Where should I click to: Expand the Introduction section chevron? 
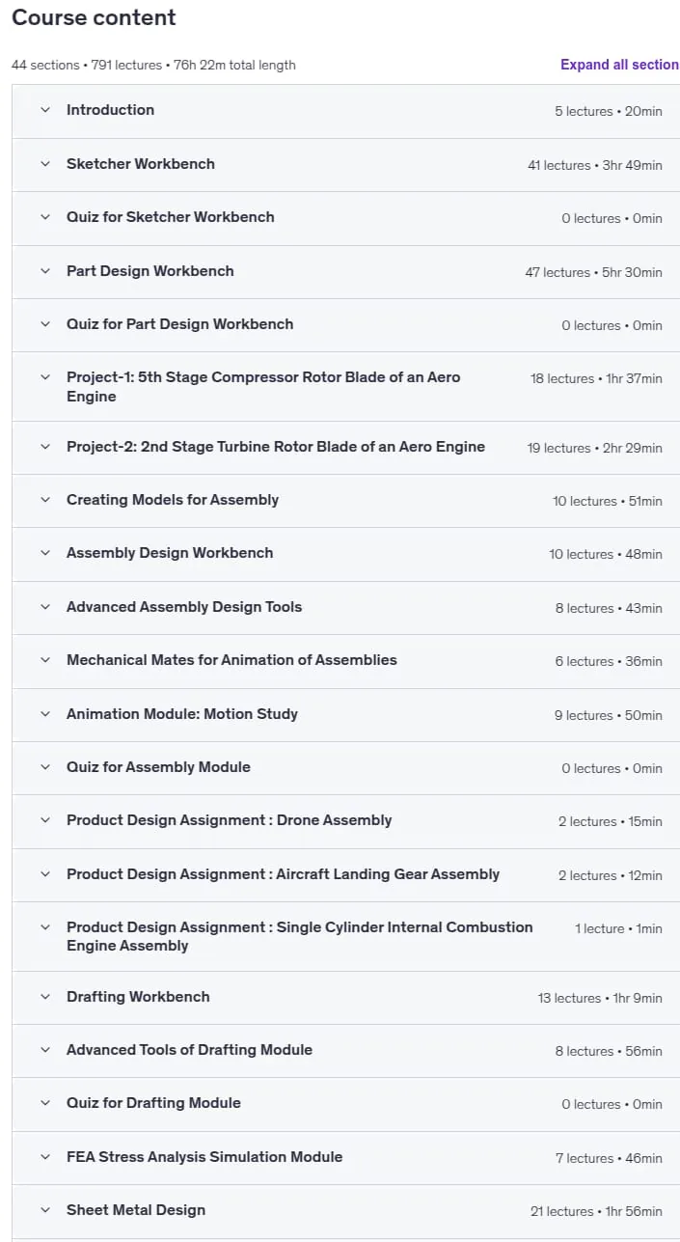(x=44, y=110)
